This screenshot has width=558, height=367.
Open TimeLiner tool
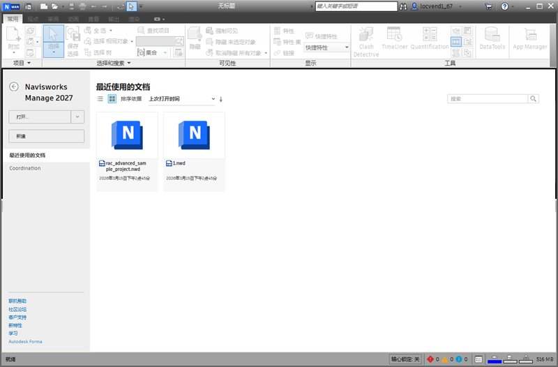click(394, 38)
